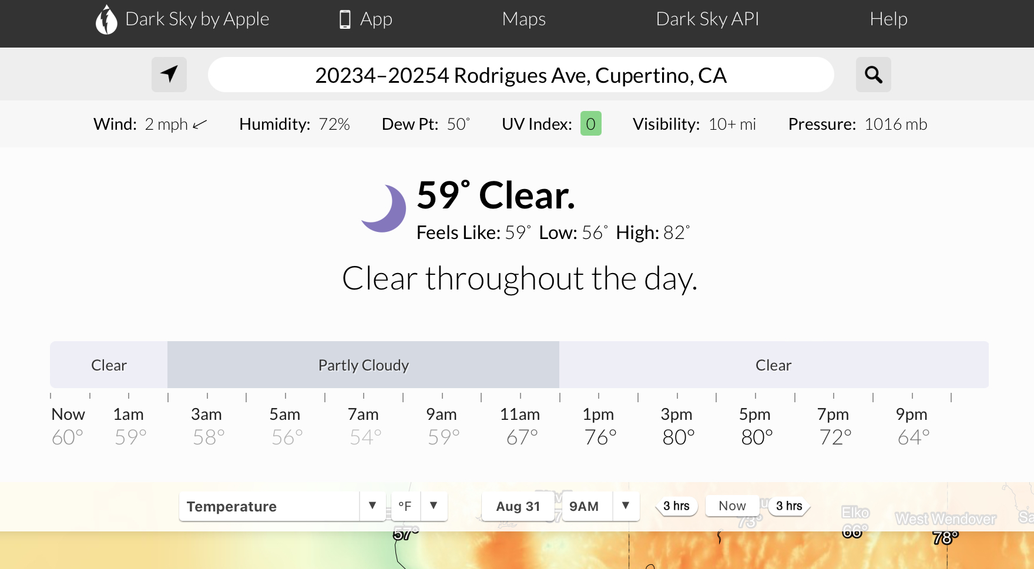Click the current location arrow icon

[169, 75]
